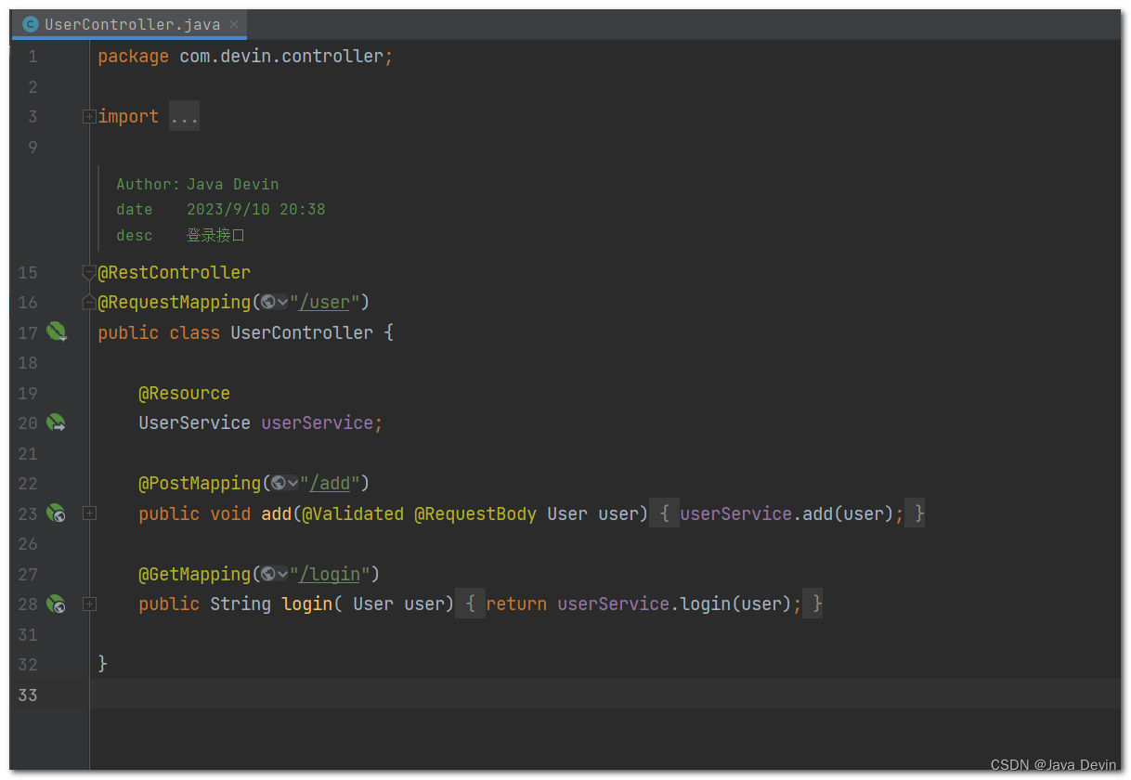
Task: Expand the folded login method at line 28
Action: (89, 604)
